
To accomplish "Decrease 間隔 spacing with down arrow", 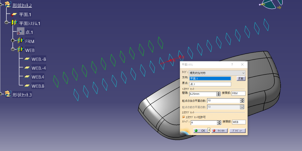I will pyautogui.click(x=219, y=95).
